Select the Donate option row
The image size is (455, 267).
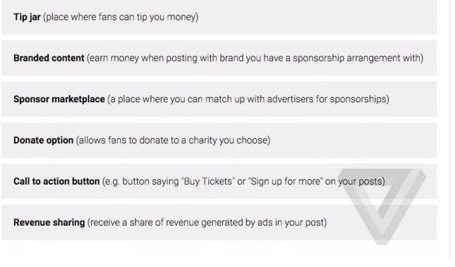click(x=219, y=140)
